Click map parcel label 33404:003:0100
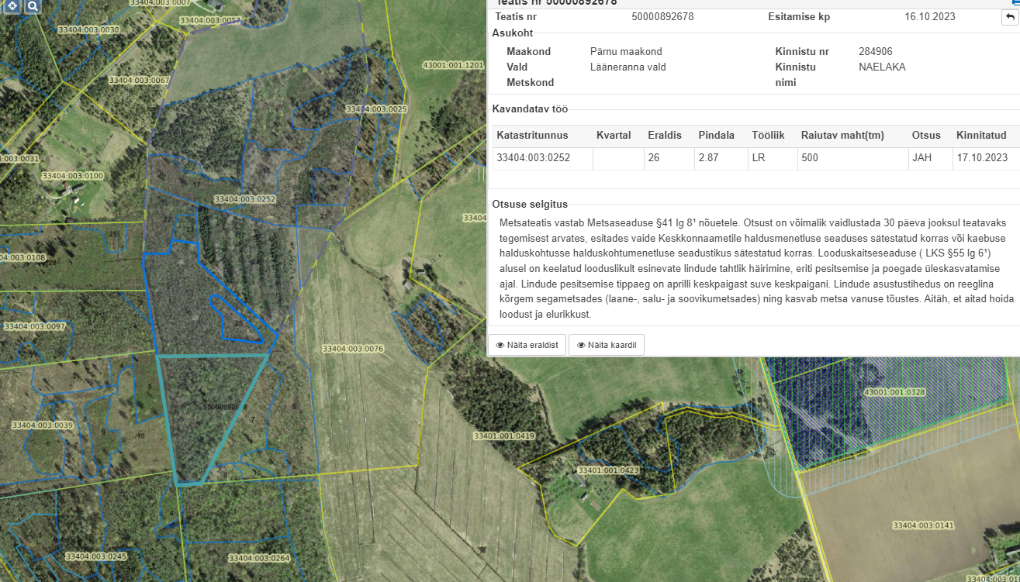Screen dimensions: 1020x582 click(x=73, y=177)
